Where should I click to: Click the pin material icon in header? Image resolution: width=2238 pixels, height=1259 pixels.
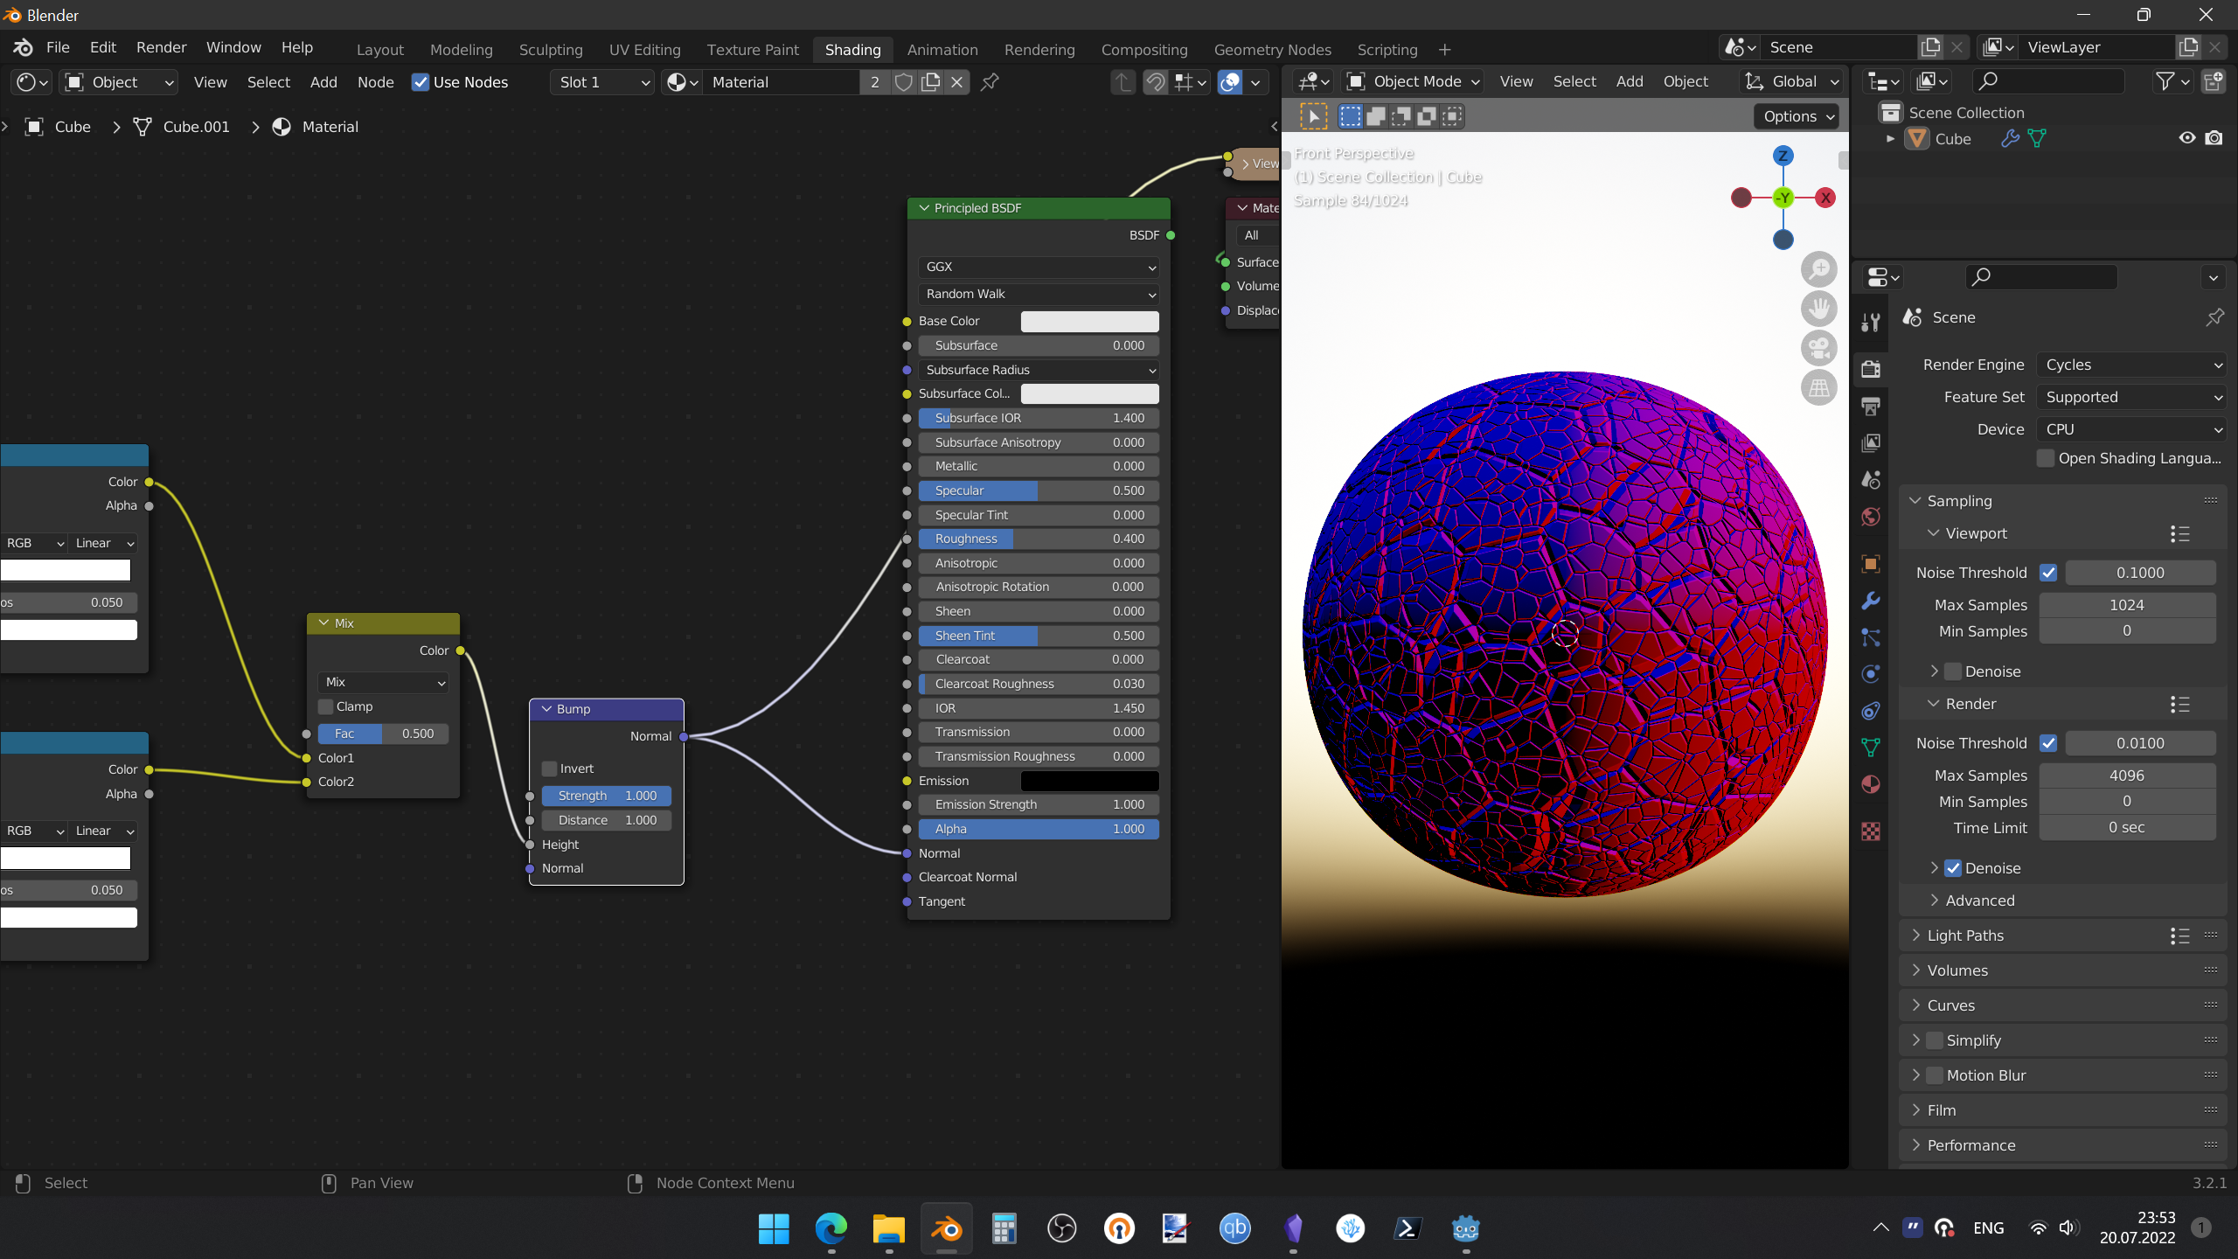click(990, 82)
